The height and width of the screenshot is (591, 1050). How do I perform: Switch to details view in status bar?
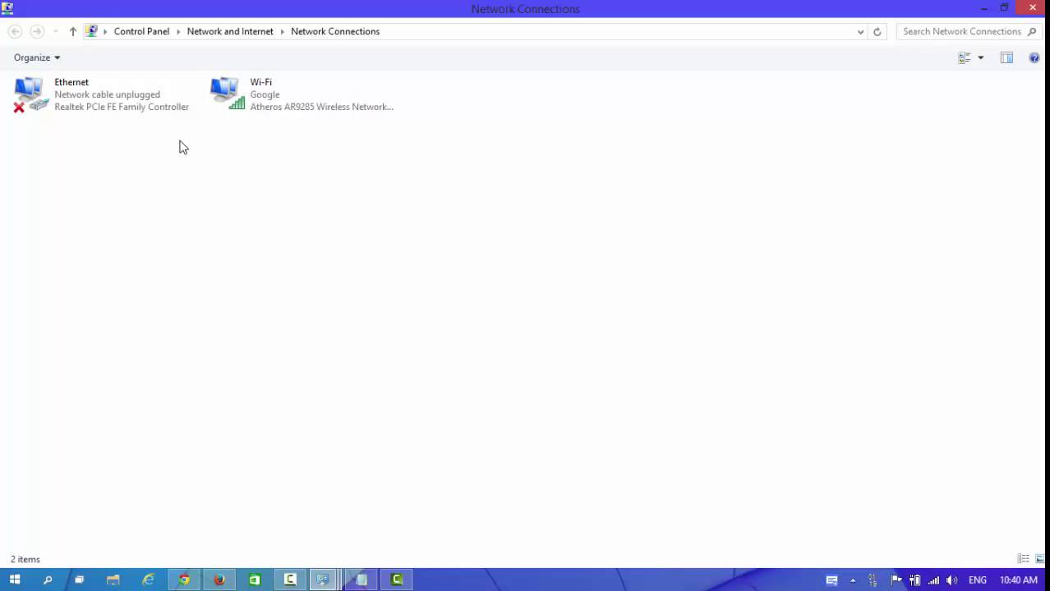coord(1024,559)
